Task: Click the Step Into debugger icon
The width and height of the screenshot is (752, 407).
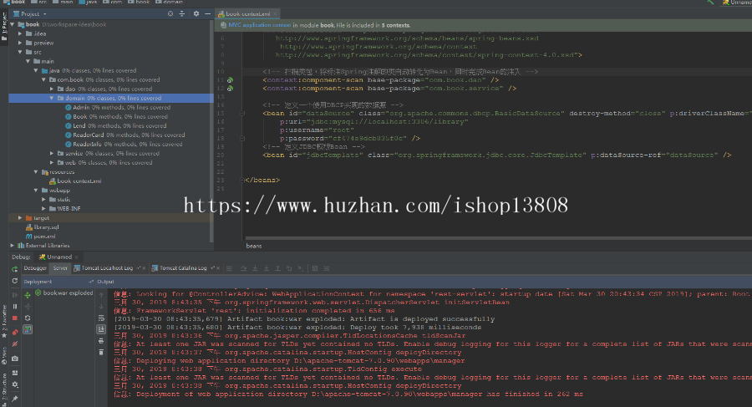Action: tap(255, 268)
